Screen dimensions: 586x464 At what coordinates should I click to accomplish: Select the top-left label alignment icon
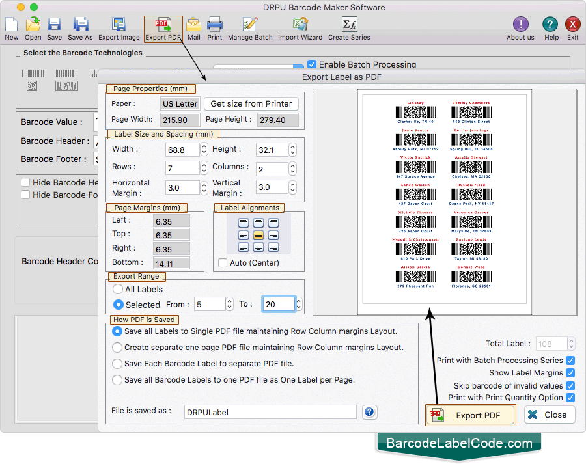coord(244,223)
